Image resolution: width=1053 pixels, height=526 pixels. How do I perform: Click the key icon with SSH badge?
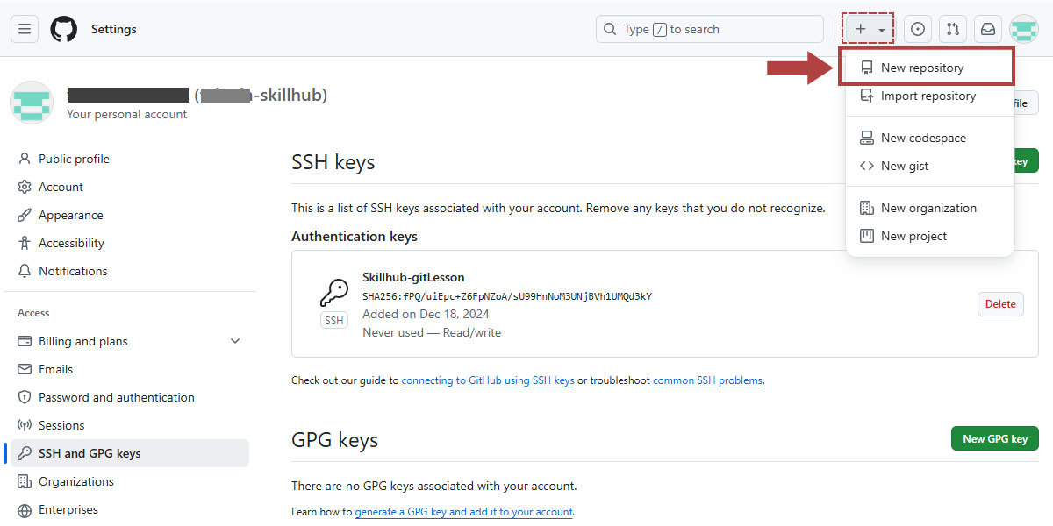coord(334,303)
